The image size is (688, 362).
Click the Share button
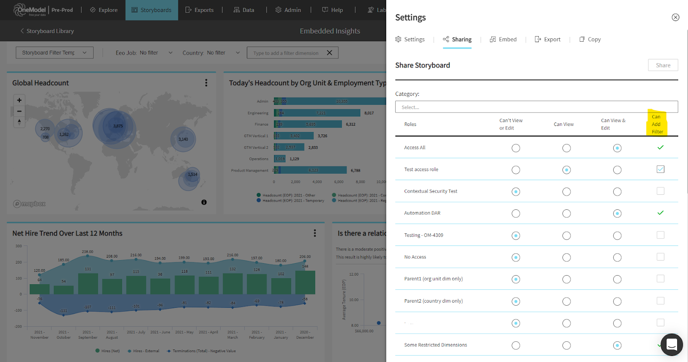click(663, 65)
